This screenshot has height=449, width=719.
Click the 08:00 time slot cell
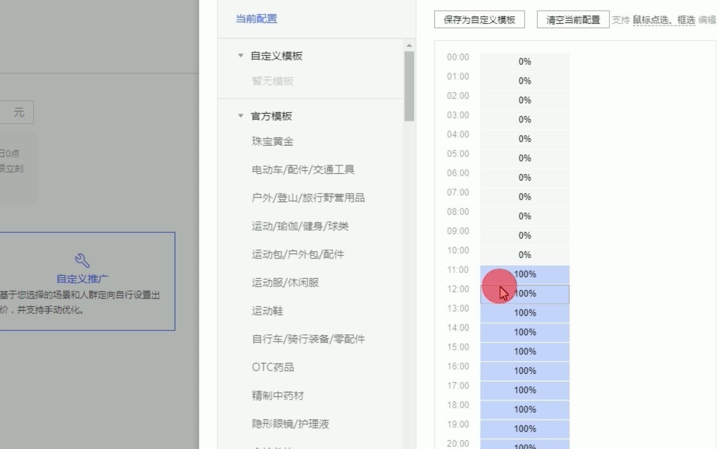(x=525, y=216)
